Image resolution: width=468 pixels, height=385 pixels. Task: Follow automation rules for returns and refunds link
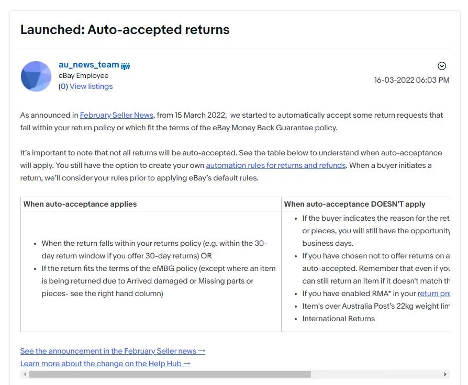276,165
